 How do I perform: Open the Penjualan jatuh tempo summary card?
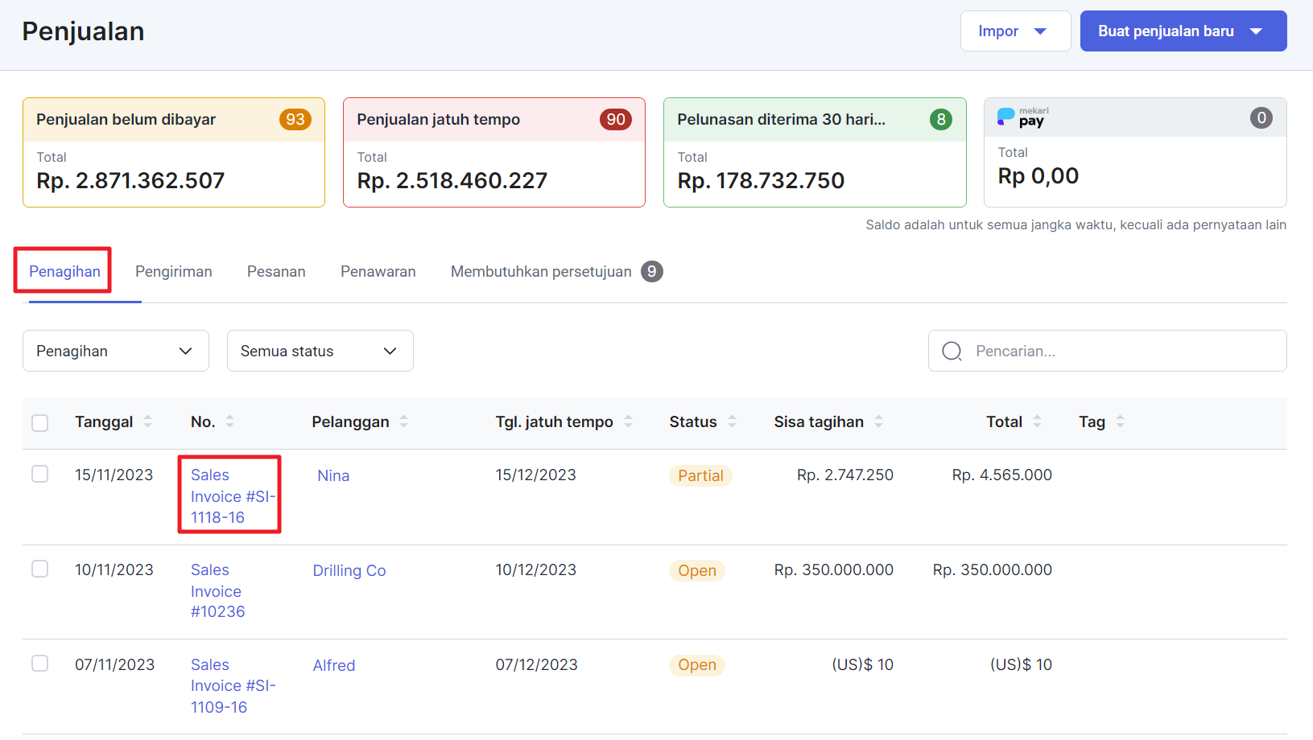pos(493,153)
